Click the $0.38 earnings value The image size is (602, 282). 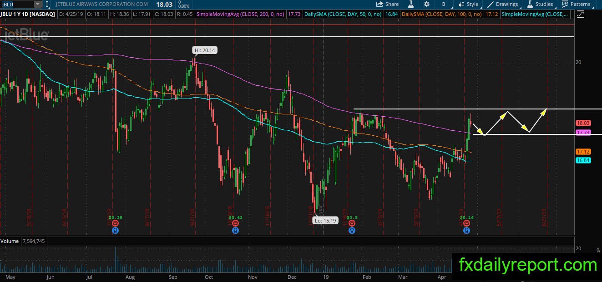pyautogui.click(x=116, y=218)
